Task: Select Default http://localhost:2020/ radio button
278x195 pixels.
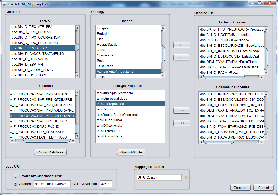Action: 15,176
